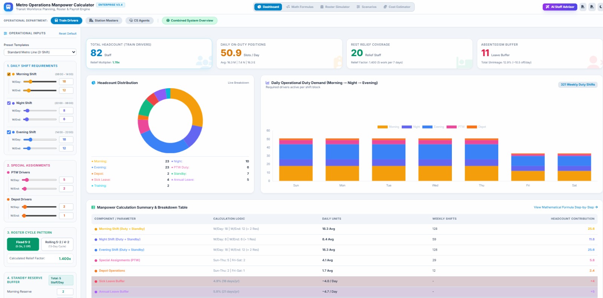Open Combined System Overview
The image size is (603, 298).
tap(190, 20)
